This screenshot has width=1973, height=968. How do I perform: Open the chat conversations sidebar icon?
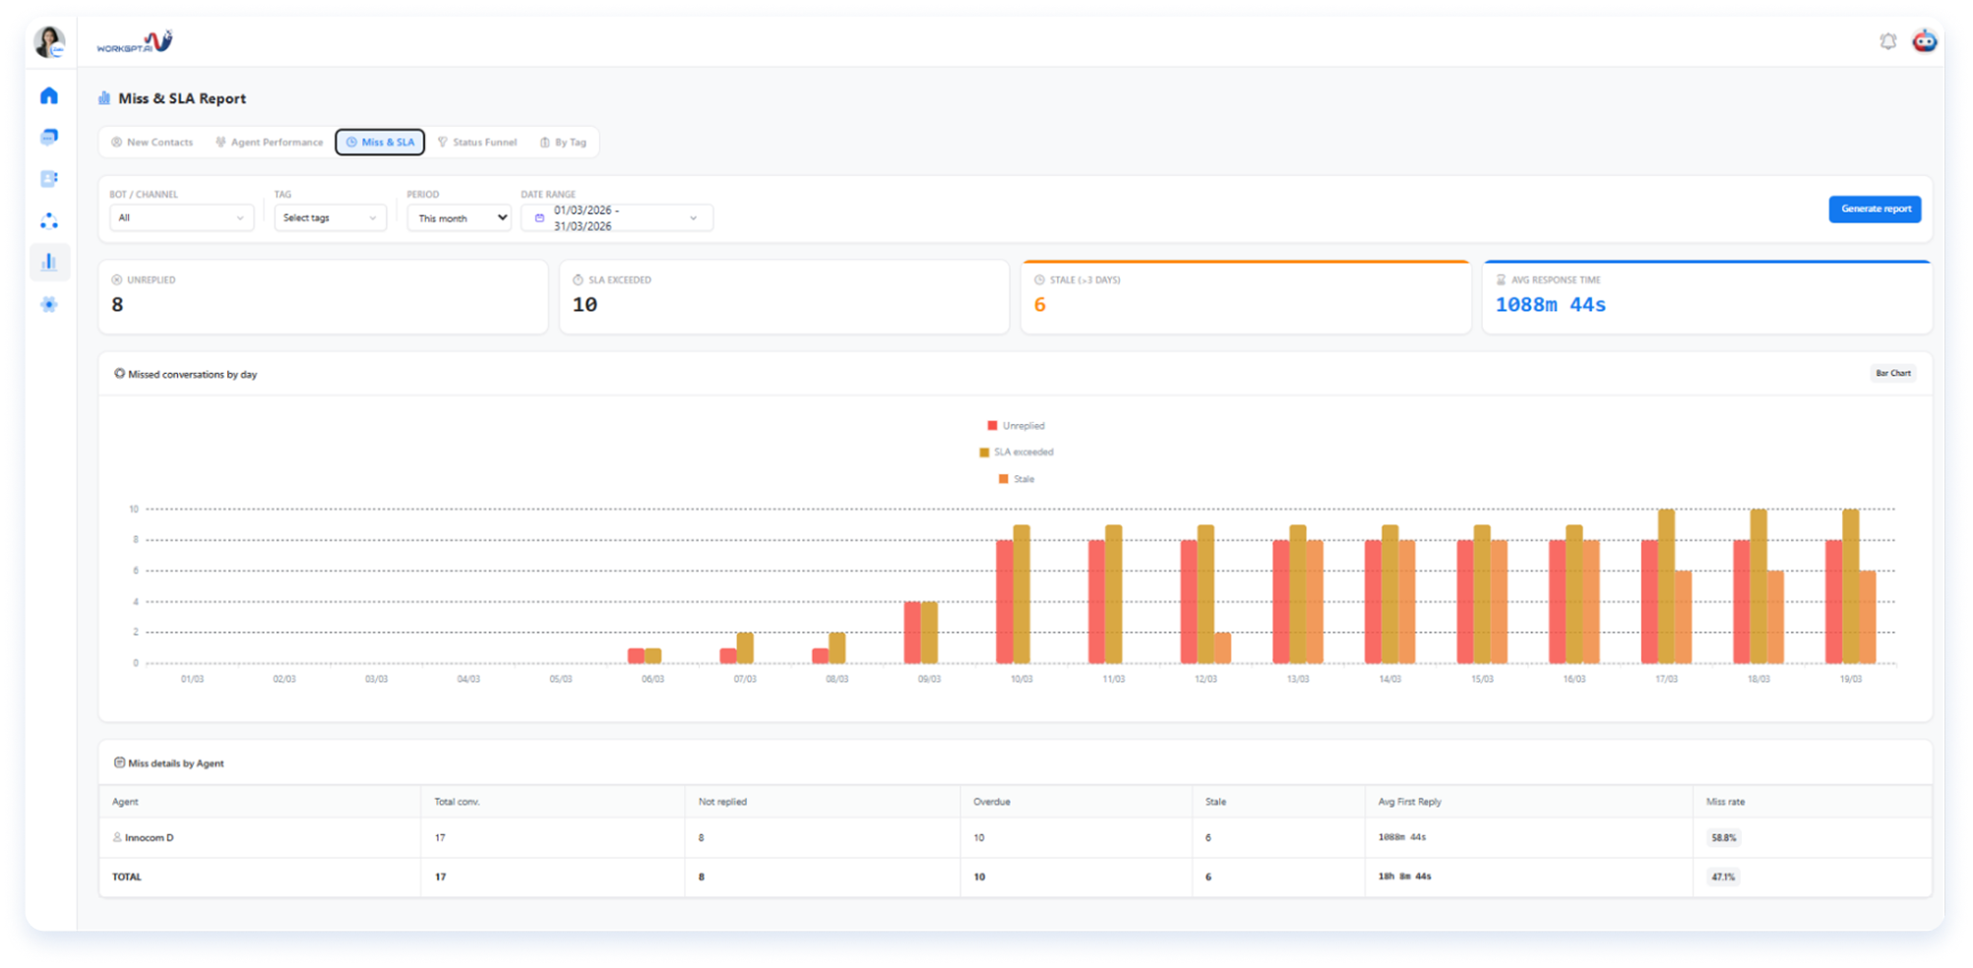pos(49,137)
